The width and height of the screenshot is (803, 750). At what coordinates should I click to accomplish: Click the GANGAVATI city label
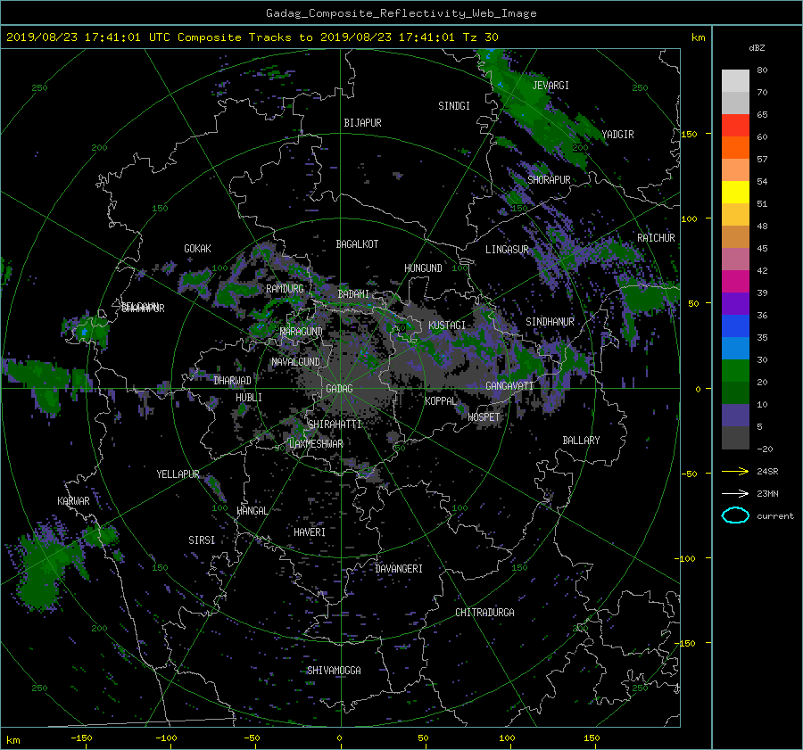tap(509, 386)
